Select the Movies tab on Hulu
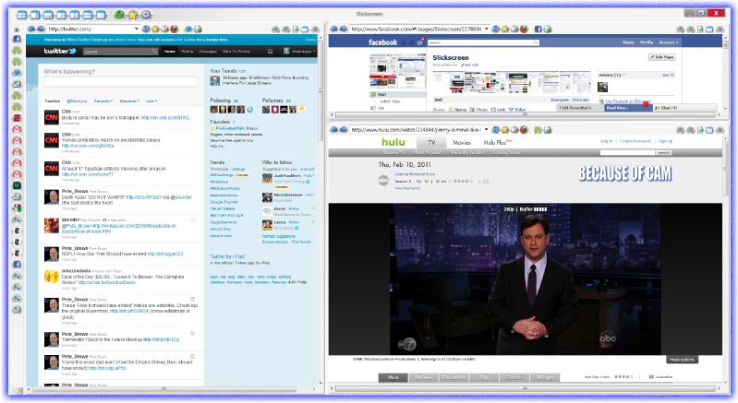The width and height of the screenshot is (738, 403). click(x=462, y=142)
